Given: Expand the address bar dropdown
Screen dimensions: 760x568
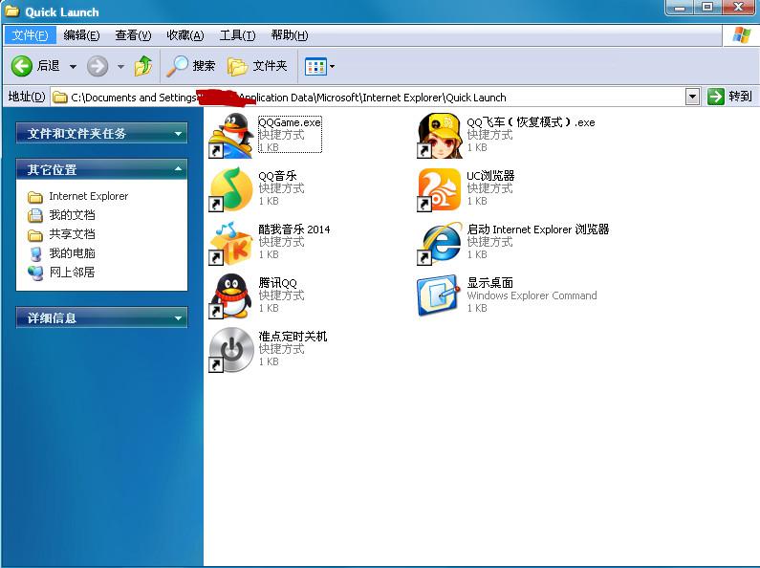Looking at the screenshot, I should click(693, 97).
